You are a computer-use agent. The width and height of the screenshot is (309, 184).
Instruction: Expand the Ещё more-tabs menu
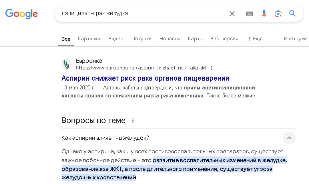pyautogui.click(x=255, y=39)
